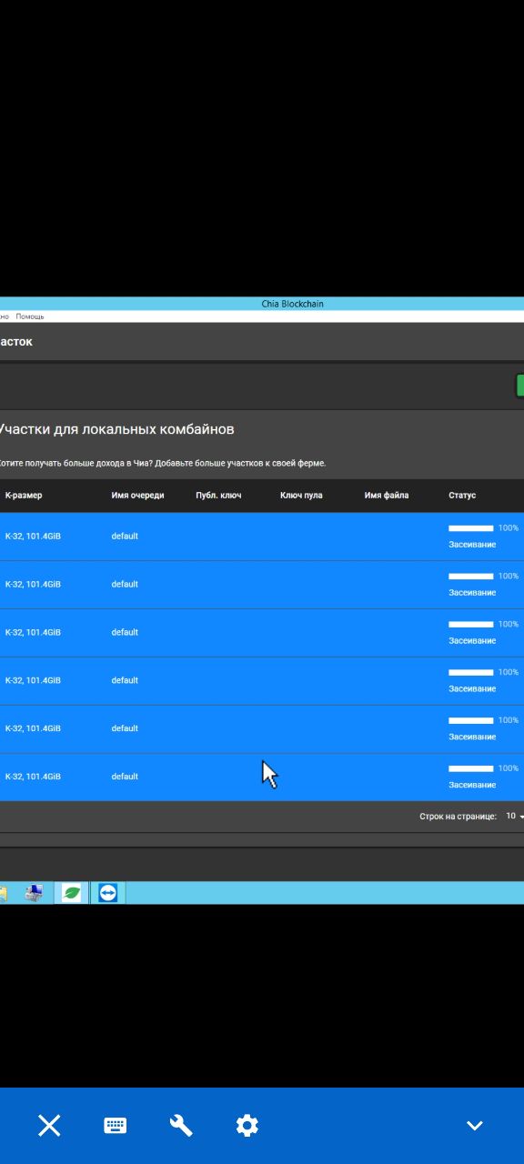Open the computer network taskbar icon
This screenshot has width=524, height=1164.
click(x=34, y=893)
